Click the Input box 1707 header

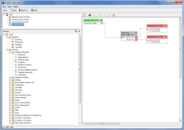tap(93, 20)
